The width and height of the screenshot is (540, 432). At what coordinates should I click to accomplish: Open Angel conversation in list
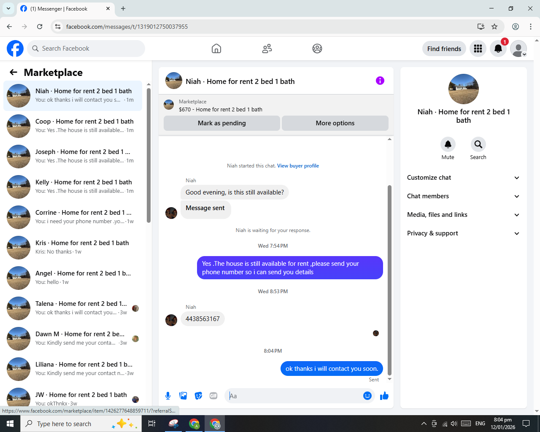(73, 278)
